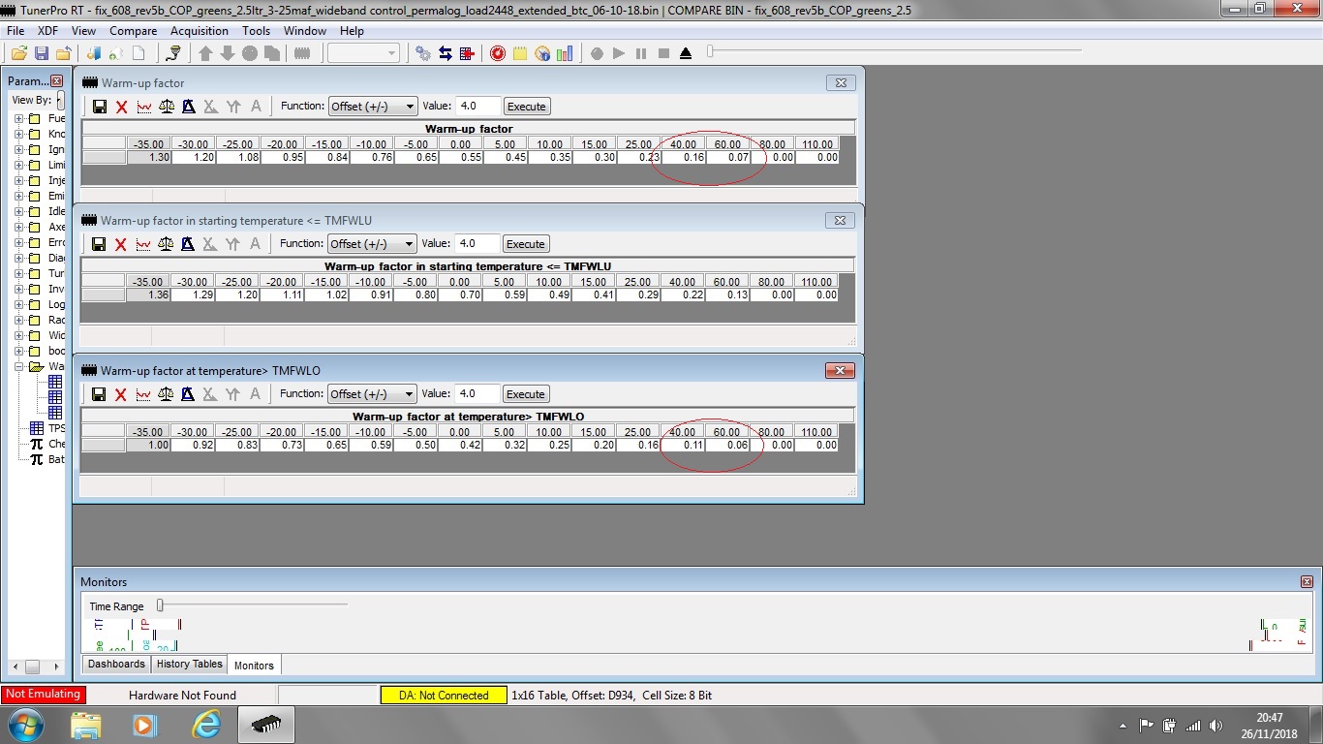This screenshot has width=1323, height=744.
Task: Open the View By dropdown in parameter panel
Action: (x=59, y=100)
